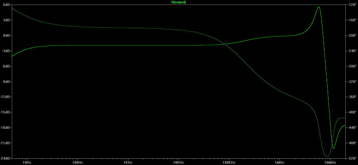358x165 pixels.
Task: Click the 10Hz frequency axis label
Action: tap(27, 163)
